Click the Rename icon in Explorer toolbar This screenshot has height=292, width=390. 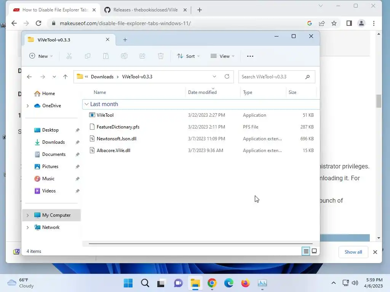(124, 56)
